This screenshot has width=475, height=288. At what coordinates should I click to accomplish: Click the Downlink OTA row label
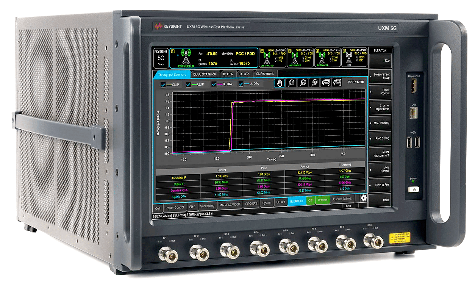point(179,190)
